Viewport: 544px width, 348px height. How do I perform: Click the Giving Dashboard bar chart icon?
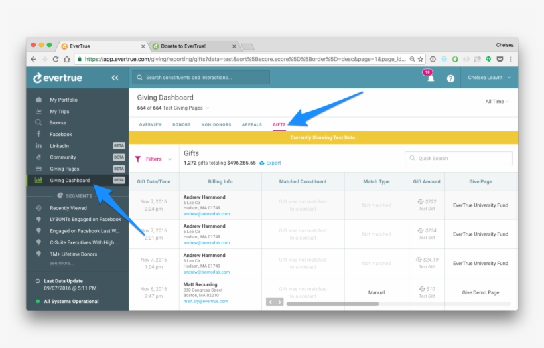coord(38,180)
